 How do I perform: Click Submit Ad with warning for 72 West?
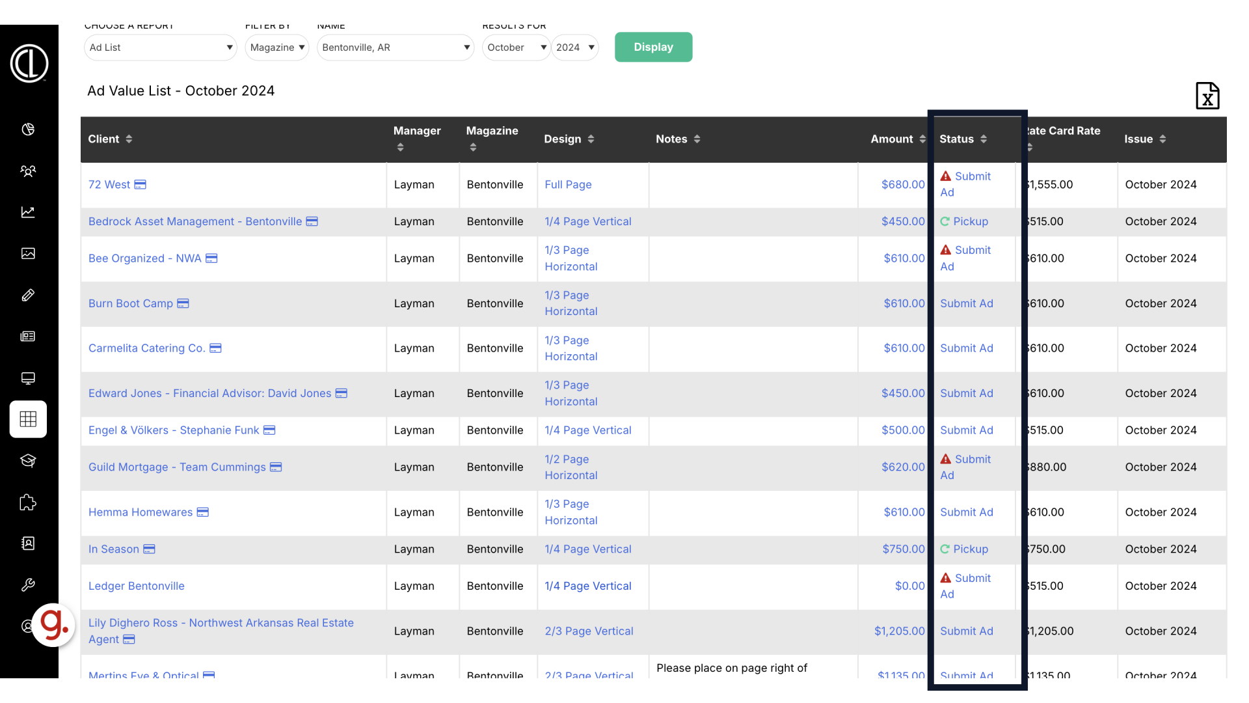click(965, 185)
